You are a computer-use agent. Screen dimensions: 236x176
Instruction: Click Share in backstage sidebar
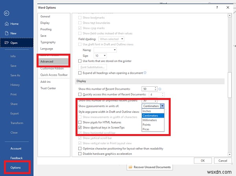[14, 104]
